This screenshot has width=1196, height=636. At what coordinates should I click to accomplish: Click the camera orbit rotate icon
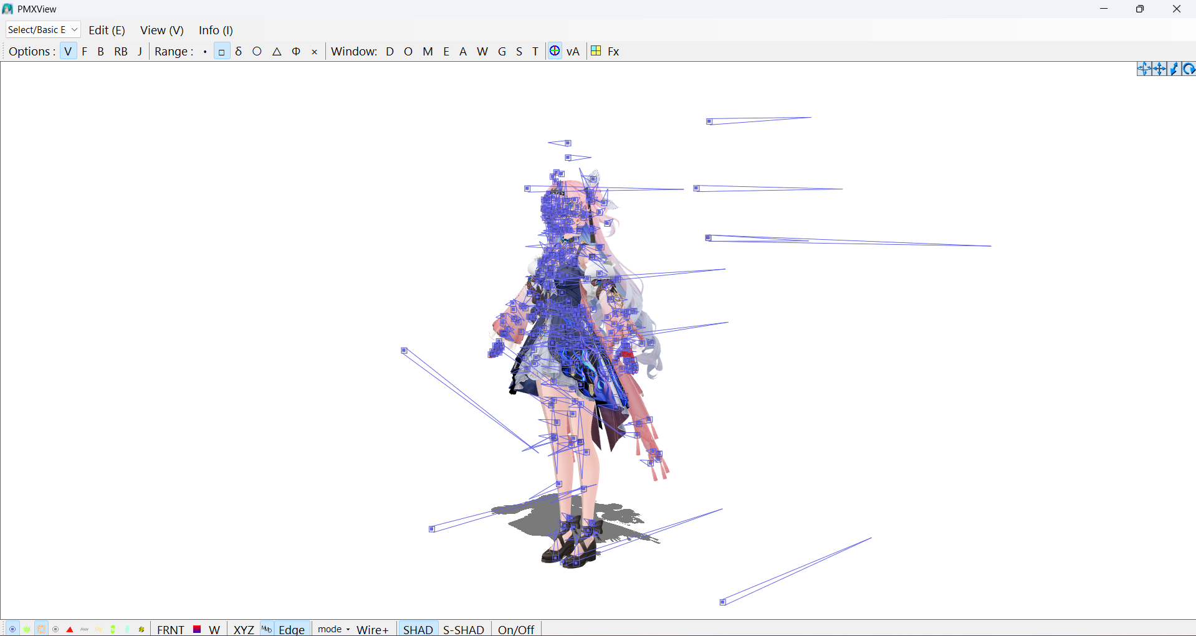[1144, 69]
